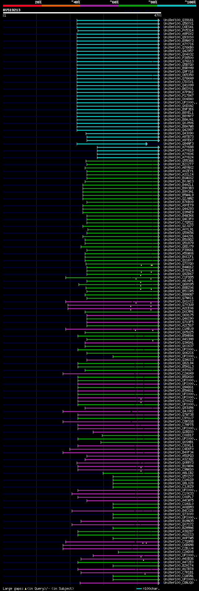
Task: Select the UniRef100_A9TEK7 label
Action: point(178,140)
